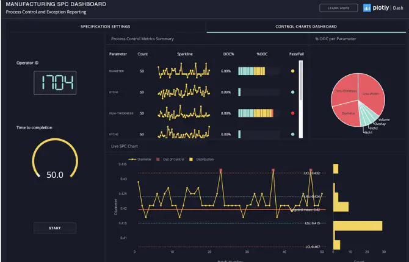Select the Diameter parameter row label

click(117, 71)
